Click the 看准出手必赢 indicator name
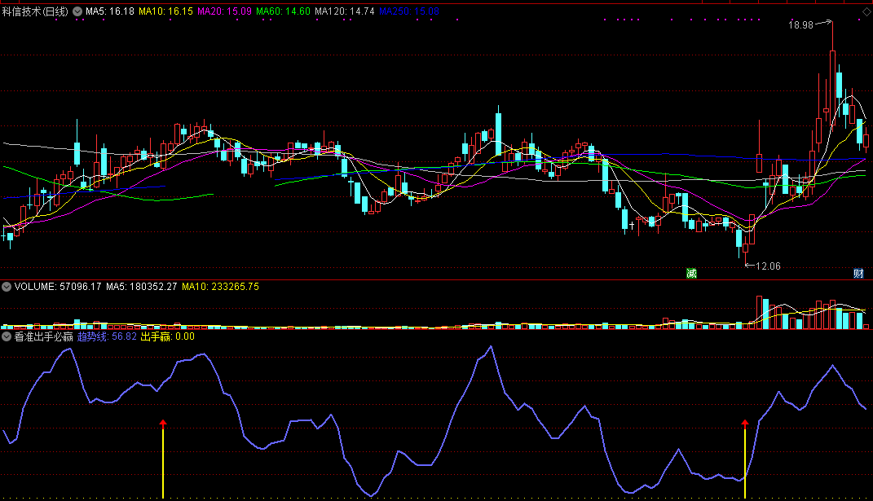The width and height of the screenshot is (873, 501). [44, 336]
